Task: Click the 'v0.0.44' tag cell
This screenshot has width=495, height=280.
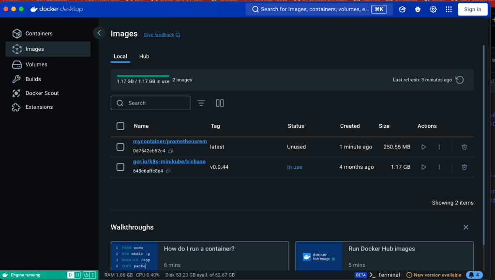Action: pyautogui.click(x=219, y=167)
